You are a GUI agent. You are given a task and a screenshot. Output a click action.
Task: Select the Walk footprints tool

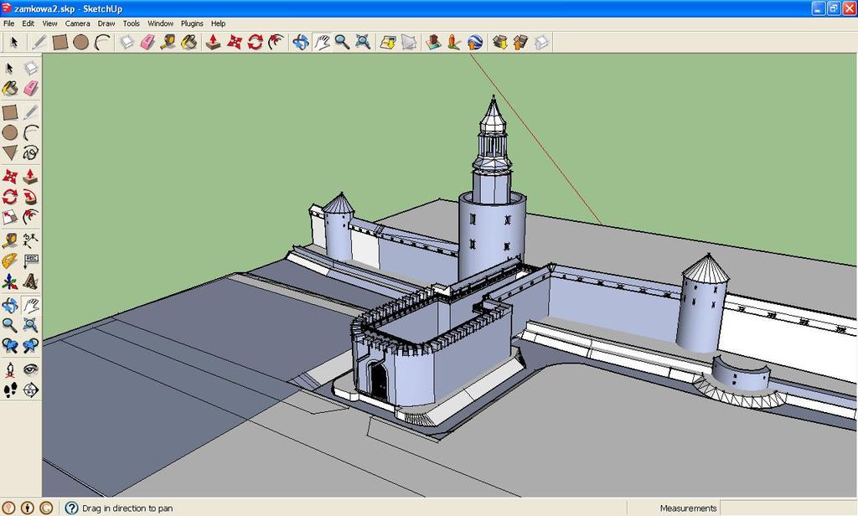(10, 390)
